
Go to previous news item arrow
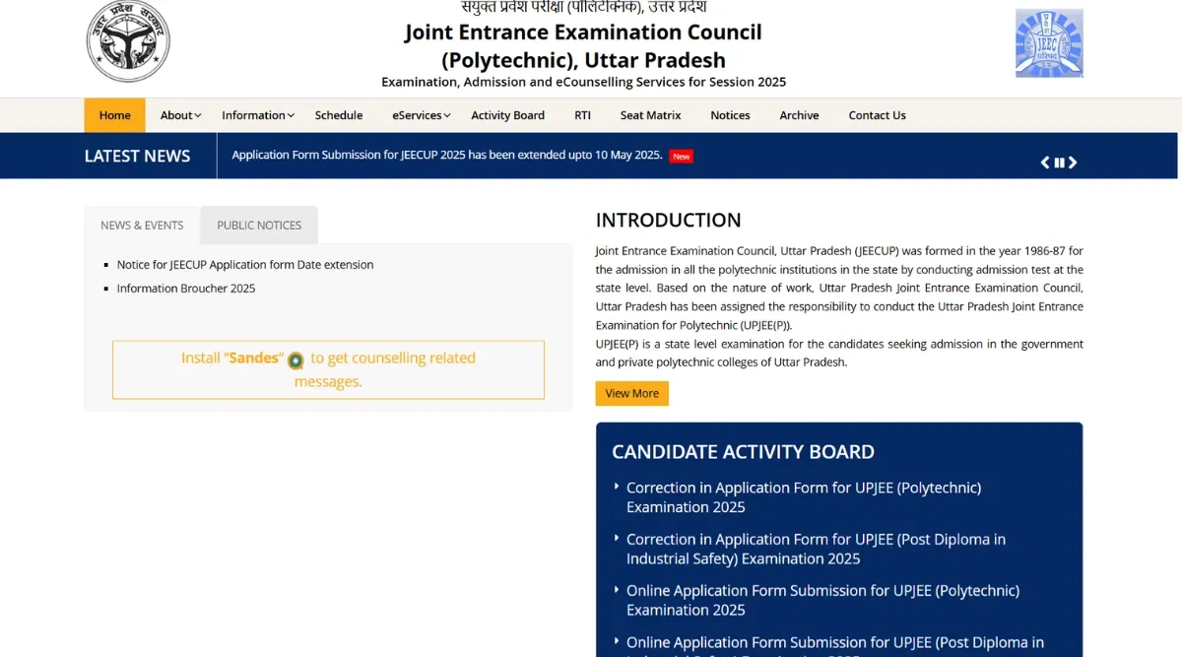(x=1045, y=163)
